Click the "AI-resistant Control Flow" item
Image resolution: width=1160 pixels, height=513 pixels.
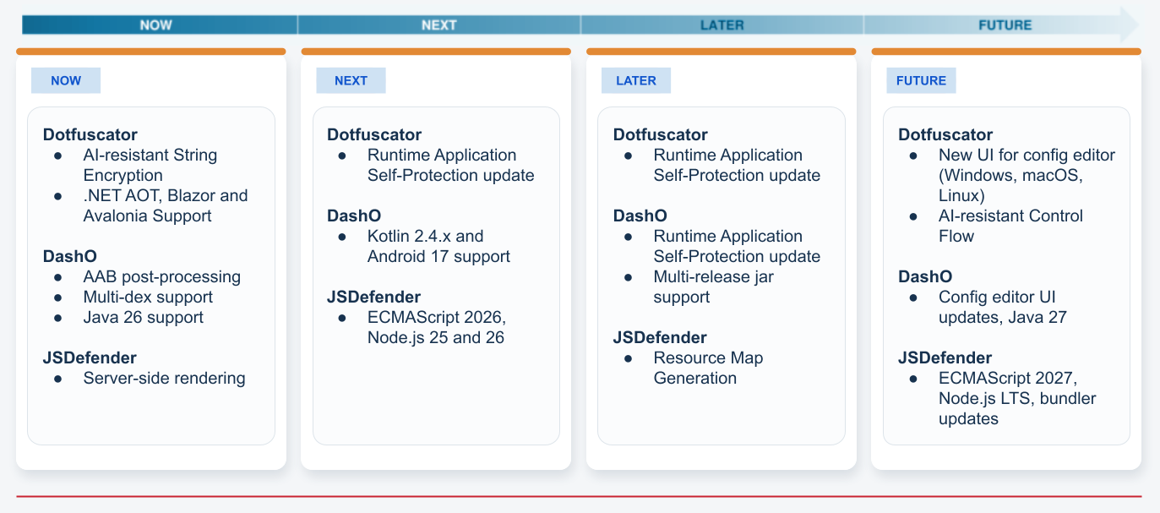click(1010, 226)
